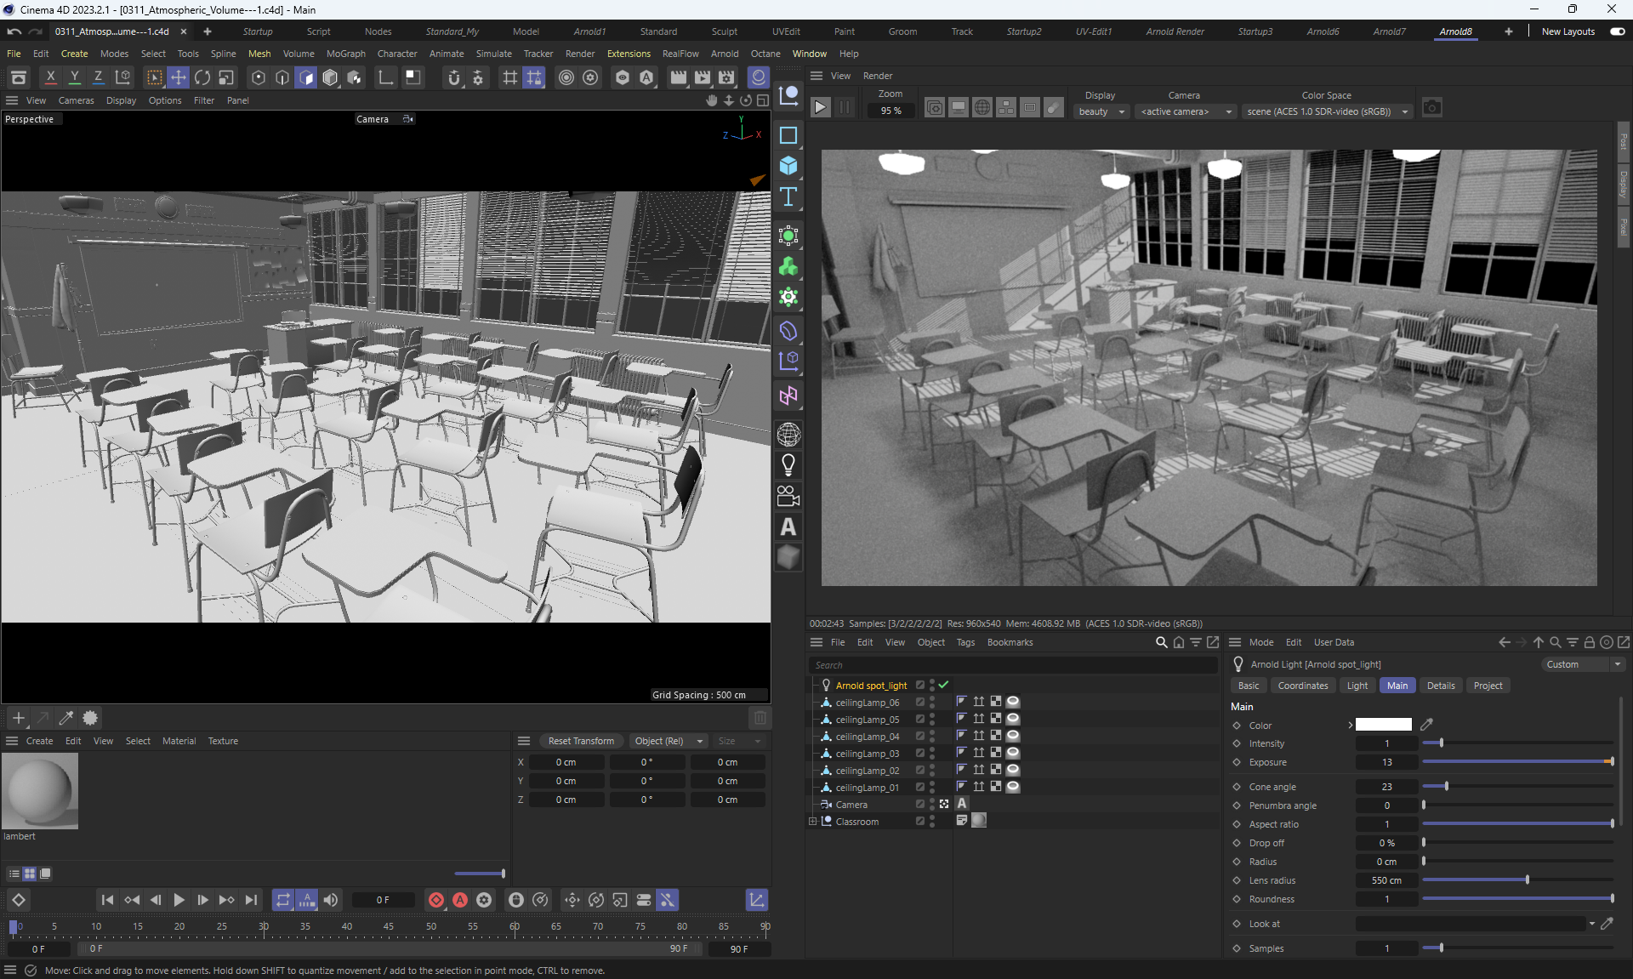Add a Cube primitive from the sidebar
This screenshot has width=1633, height=979.
(788, 166)
